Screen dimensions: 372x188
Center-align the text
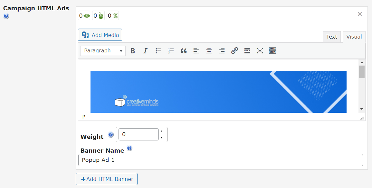(x=209, y=51)
